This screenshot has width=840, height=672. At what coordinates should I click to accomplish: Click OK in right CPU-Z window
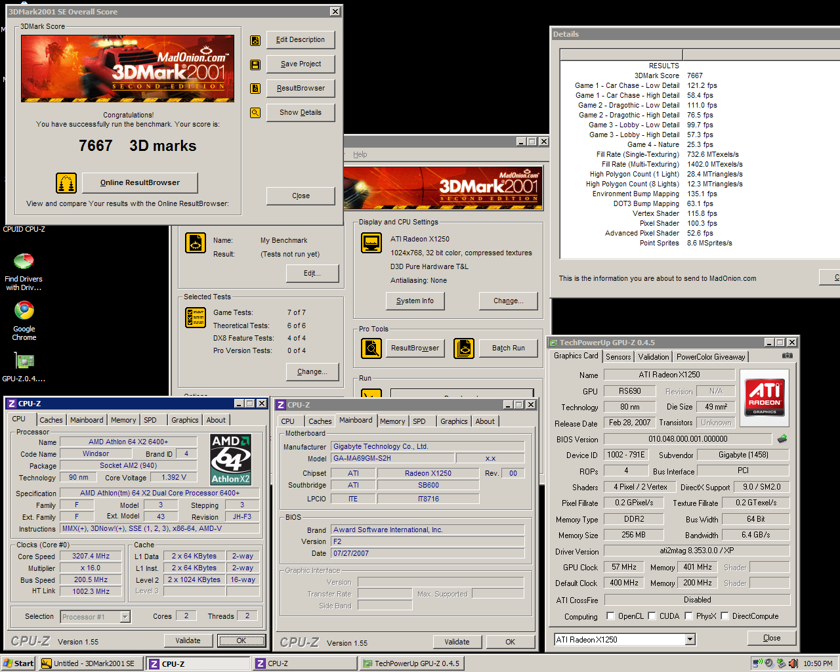(x=510, y=642)
